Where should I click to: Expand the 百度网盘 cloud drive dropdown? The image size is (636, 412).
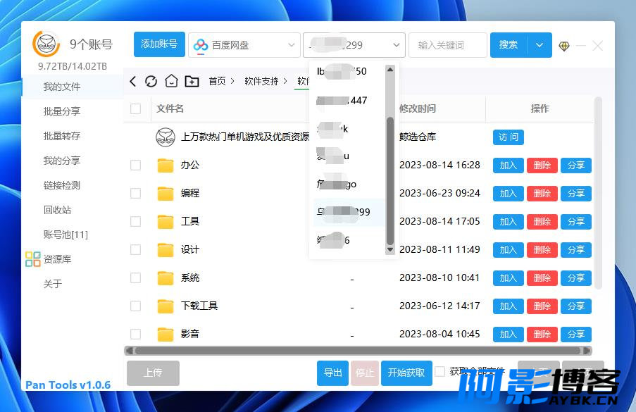[x=244, y=45]
